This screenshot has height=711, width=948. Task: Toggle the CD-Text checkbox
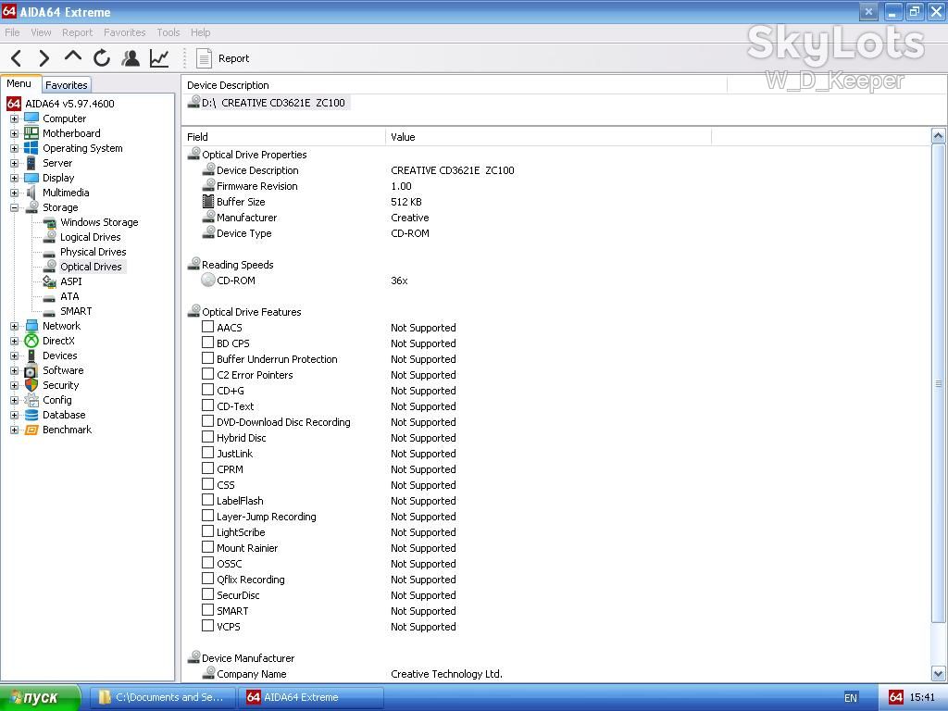click(x=207, y=405)
